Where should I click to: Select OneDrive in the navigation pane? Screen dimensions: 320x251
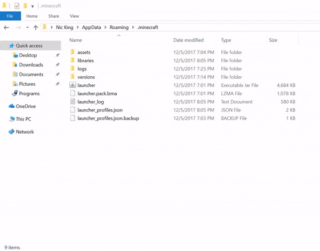(26, 106)
